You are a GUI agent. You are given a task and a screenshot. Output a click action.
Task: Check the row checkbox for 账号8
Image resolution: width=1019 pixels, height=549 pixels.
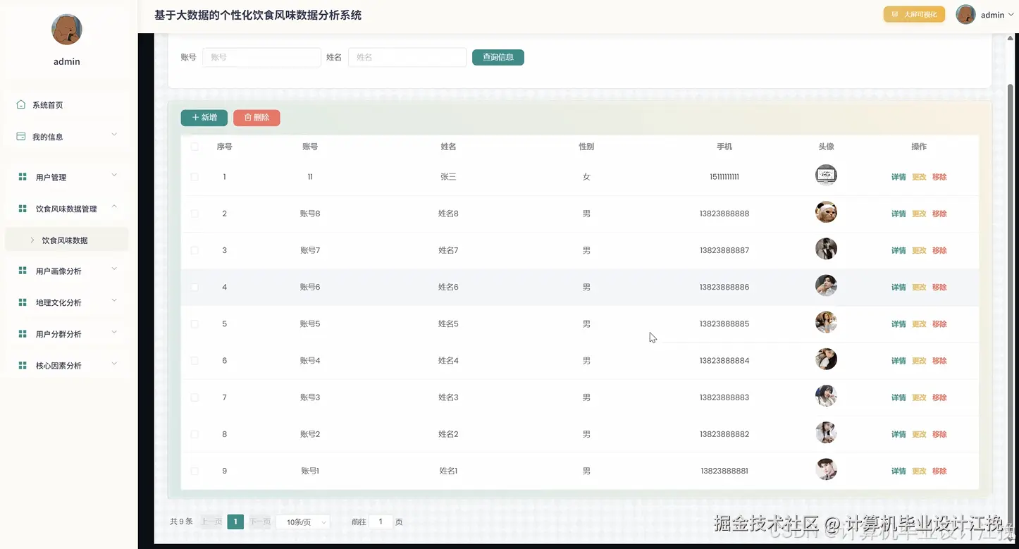point(194,214)
